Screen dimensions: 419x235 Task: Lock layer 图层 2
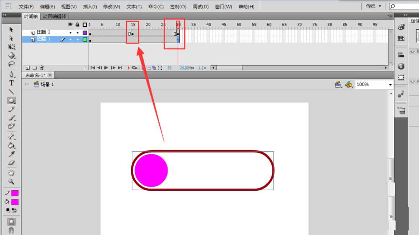tap(78, 33)
